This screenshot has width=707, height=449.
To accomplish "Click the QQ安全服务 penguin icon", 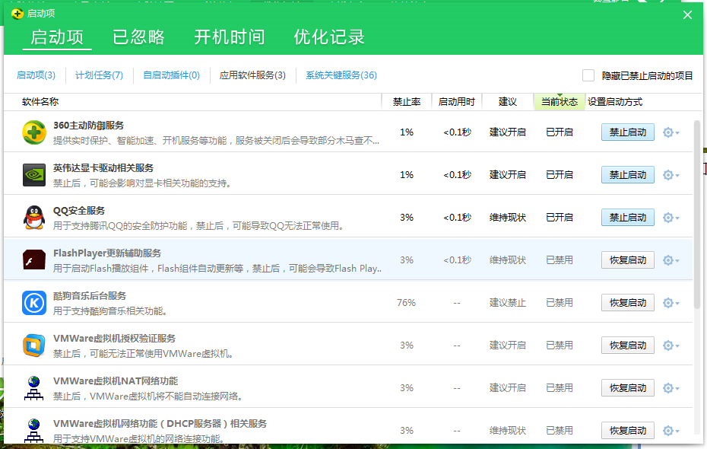I will pos(34,218).
